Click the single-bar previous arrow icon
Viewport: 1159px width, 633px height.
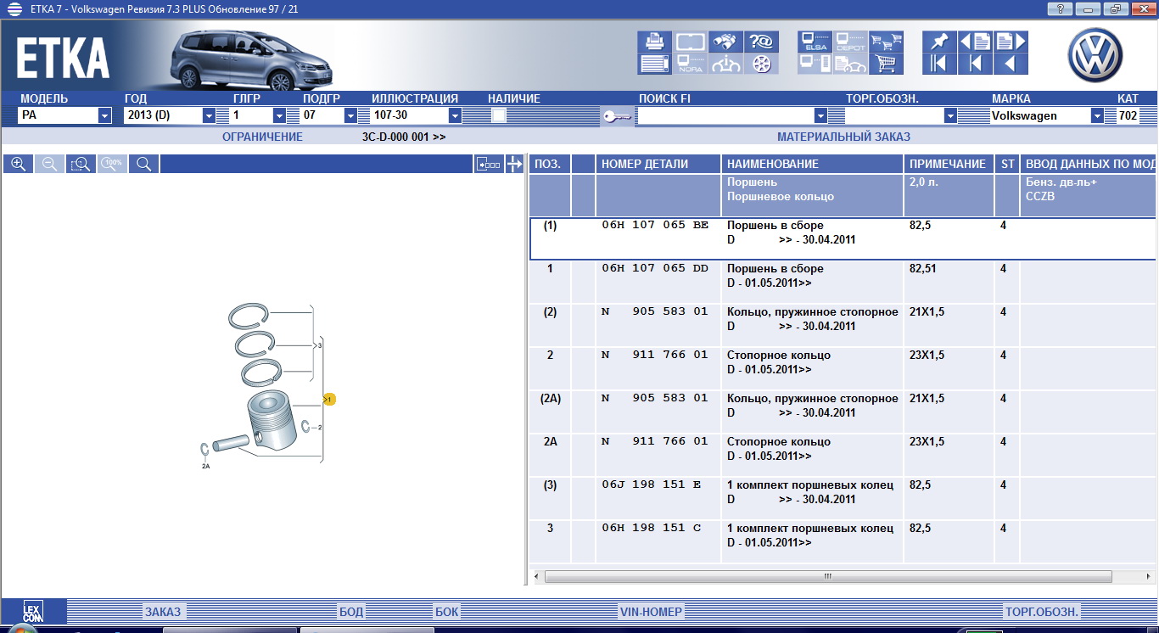pos(975,64)
